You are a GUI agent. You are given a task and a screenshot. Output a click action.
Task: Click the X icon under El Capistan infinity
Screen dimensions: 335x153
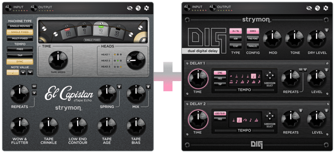[34, 93]
